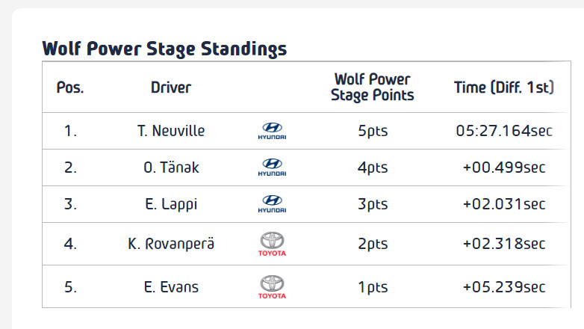This screenshot has height=329, width=584.
Task: Click the +00.499sec time difference
Action: tap(504, 167)
